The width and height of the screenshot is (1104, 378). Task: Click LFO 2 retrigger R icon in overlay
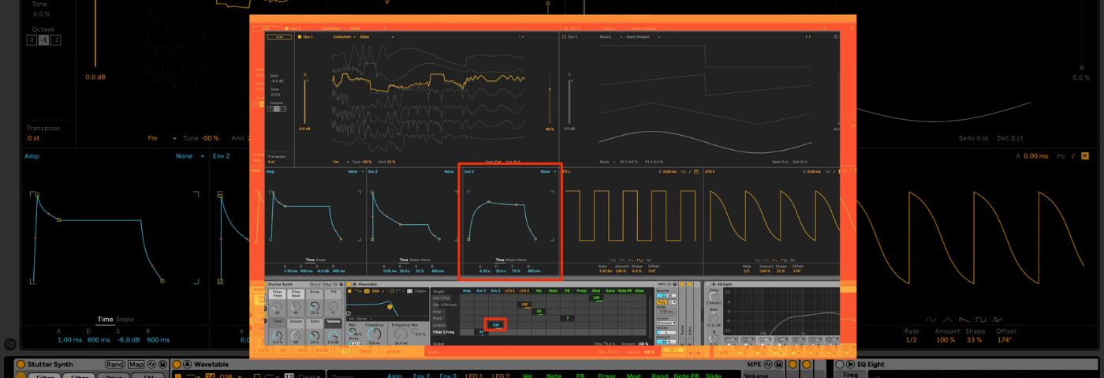[838, 171]
